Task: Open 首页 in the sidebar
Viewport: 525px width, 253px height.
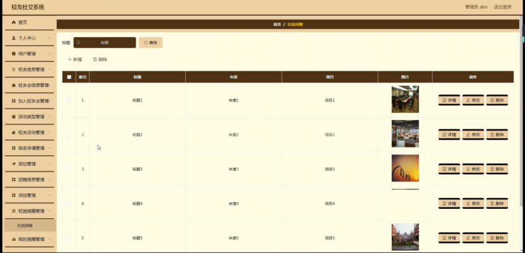Action: [x=29, y=22]
